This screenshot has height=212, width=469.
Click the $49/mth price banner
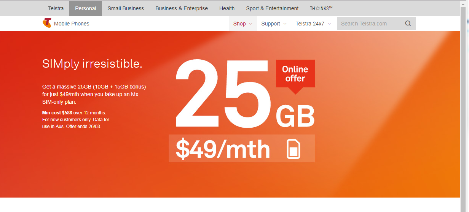(242, 149)
